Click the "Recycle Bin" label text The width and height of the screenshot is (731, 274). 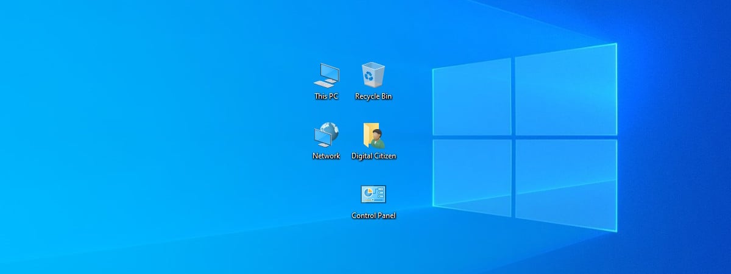point(373,96)
